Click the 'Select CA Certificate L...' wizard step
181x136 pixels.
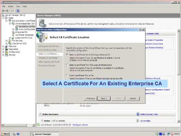click(x=49, y=54)
